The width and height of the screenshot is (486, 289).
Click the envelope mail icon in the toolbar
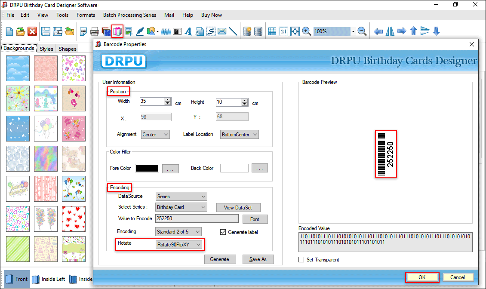click(222, 31)
